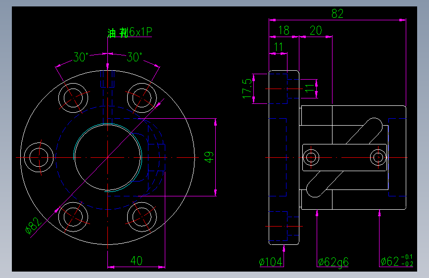The width and height of the screenshot is (429, 278).
Task: Select the 49 height dimension
Action: click(209, 157)
